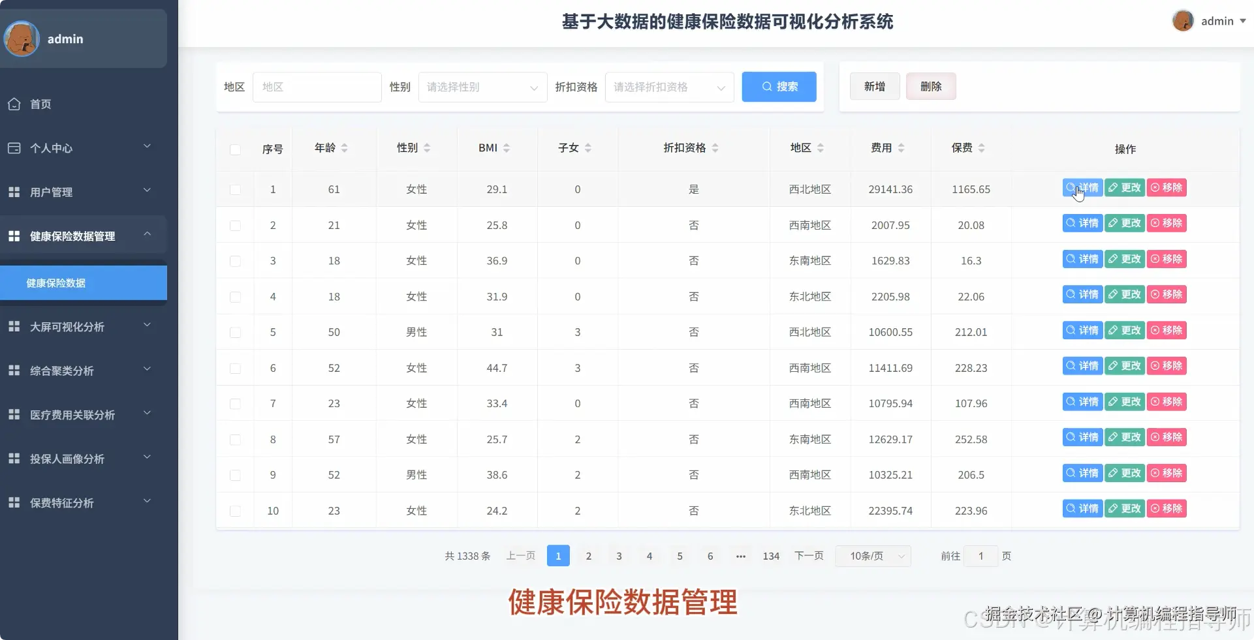Click the 综合聚类分析 grid icon
Image resolution: width=1254 pixels, height=640 pixels.
14,371
